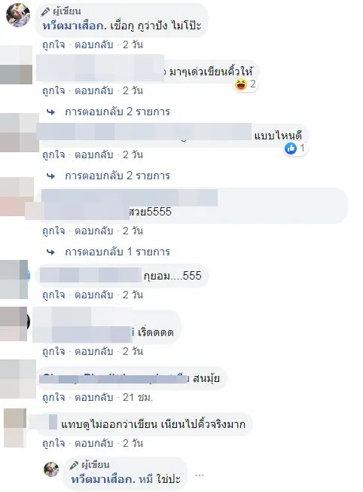Click the reply arrow icon under แบบไหนดี comment

coord(50,176)
